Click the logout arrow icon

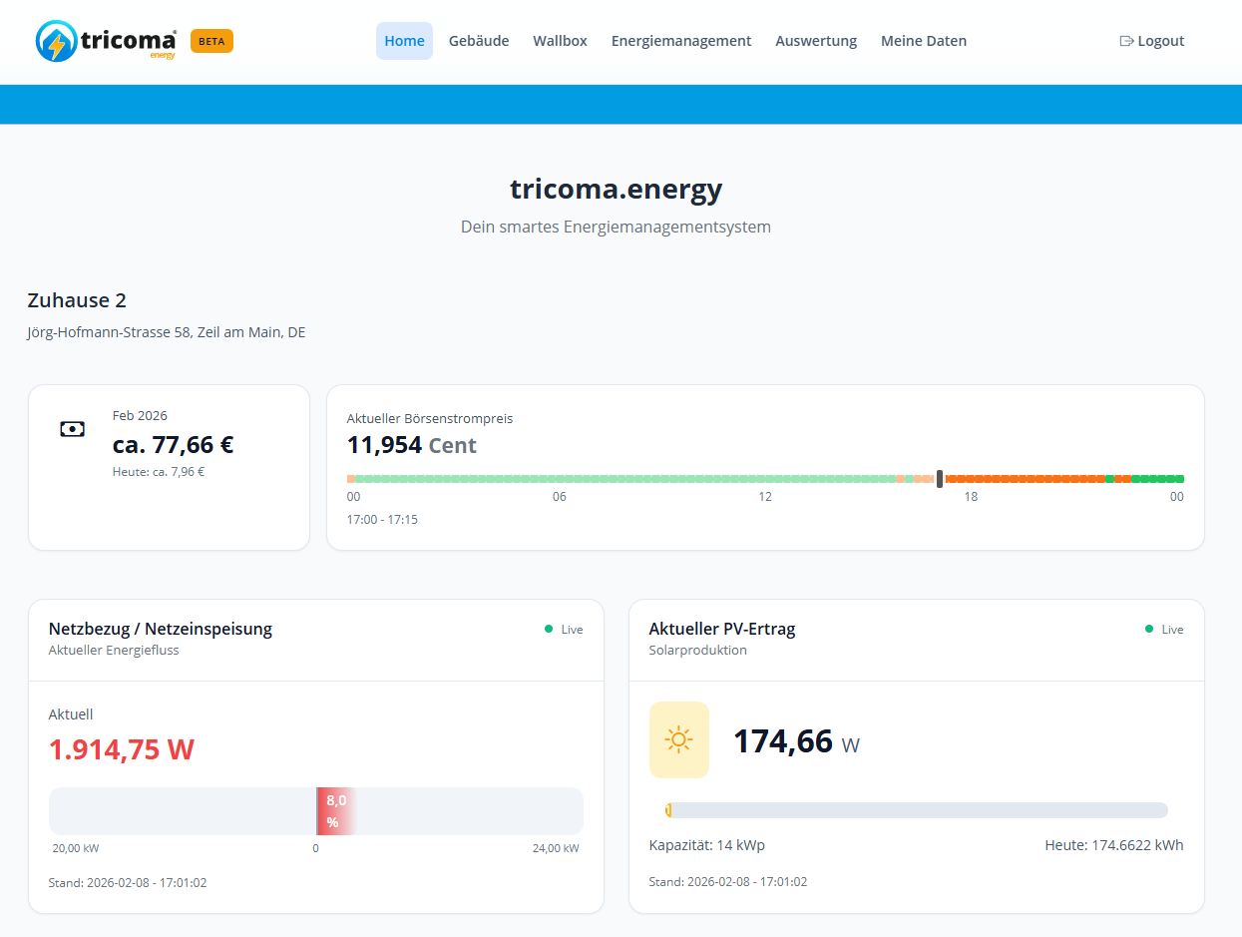[1126, 41]
